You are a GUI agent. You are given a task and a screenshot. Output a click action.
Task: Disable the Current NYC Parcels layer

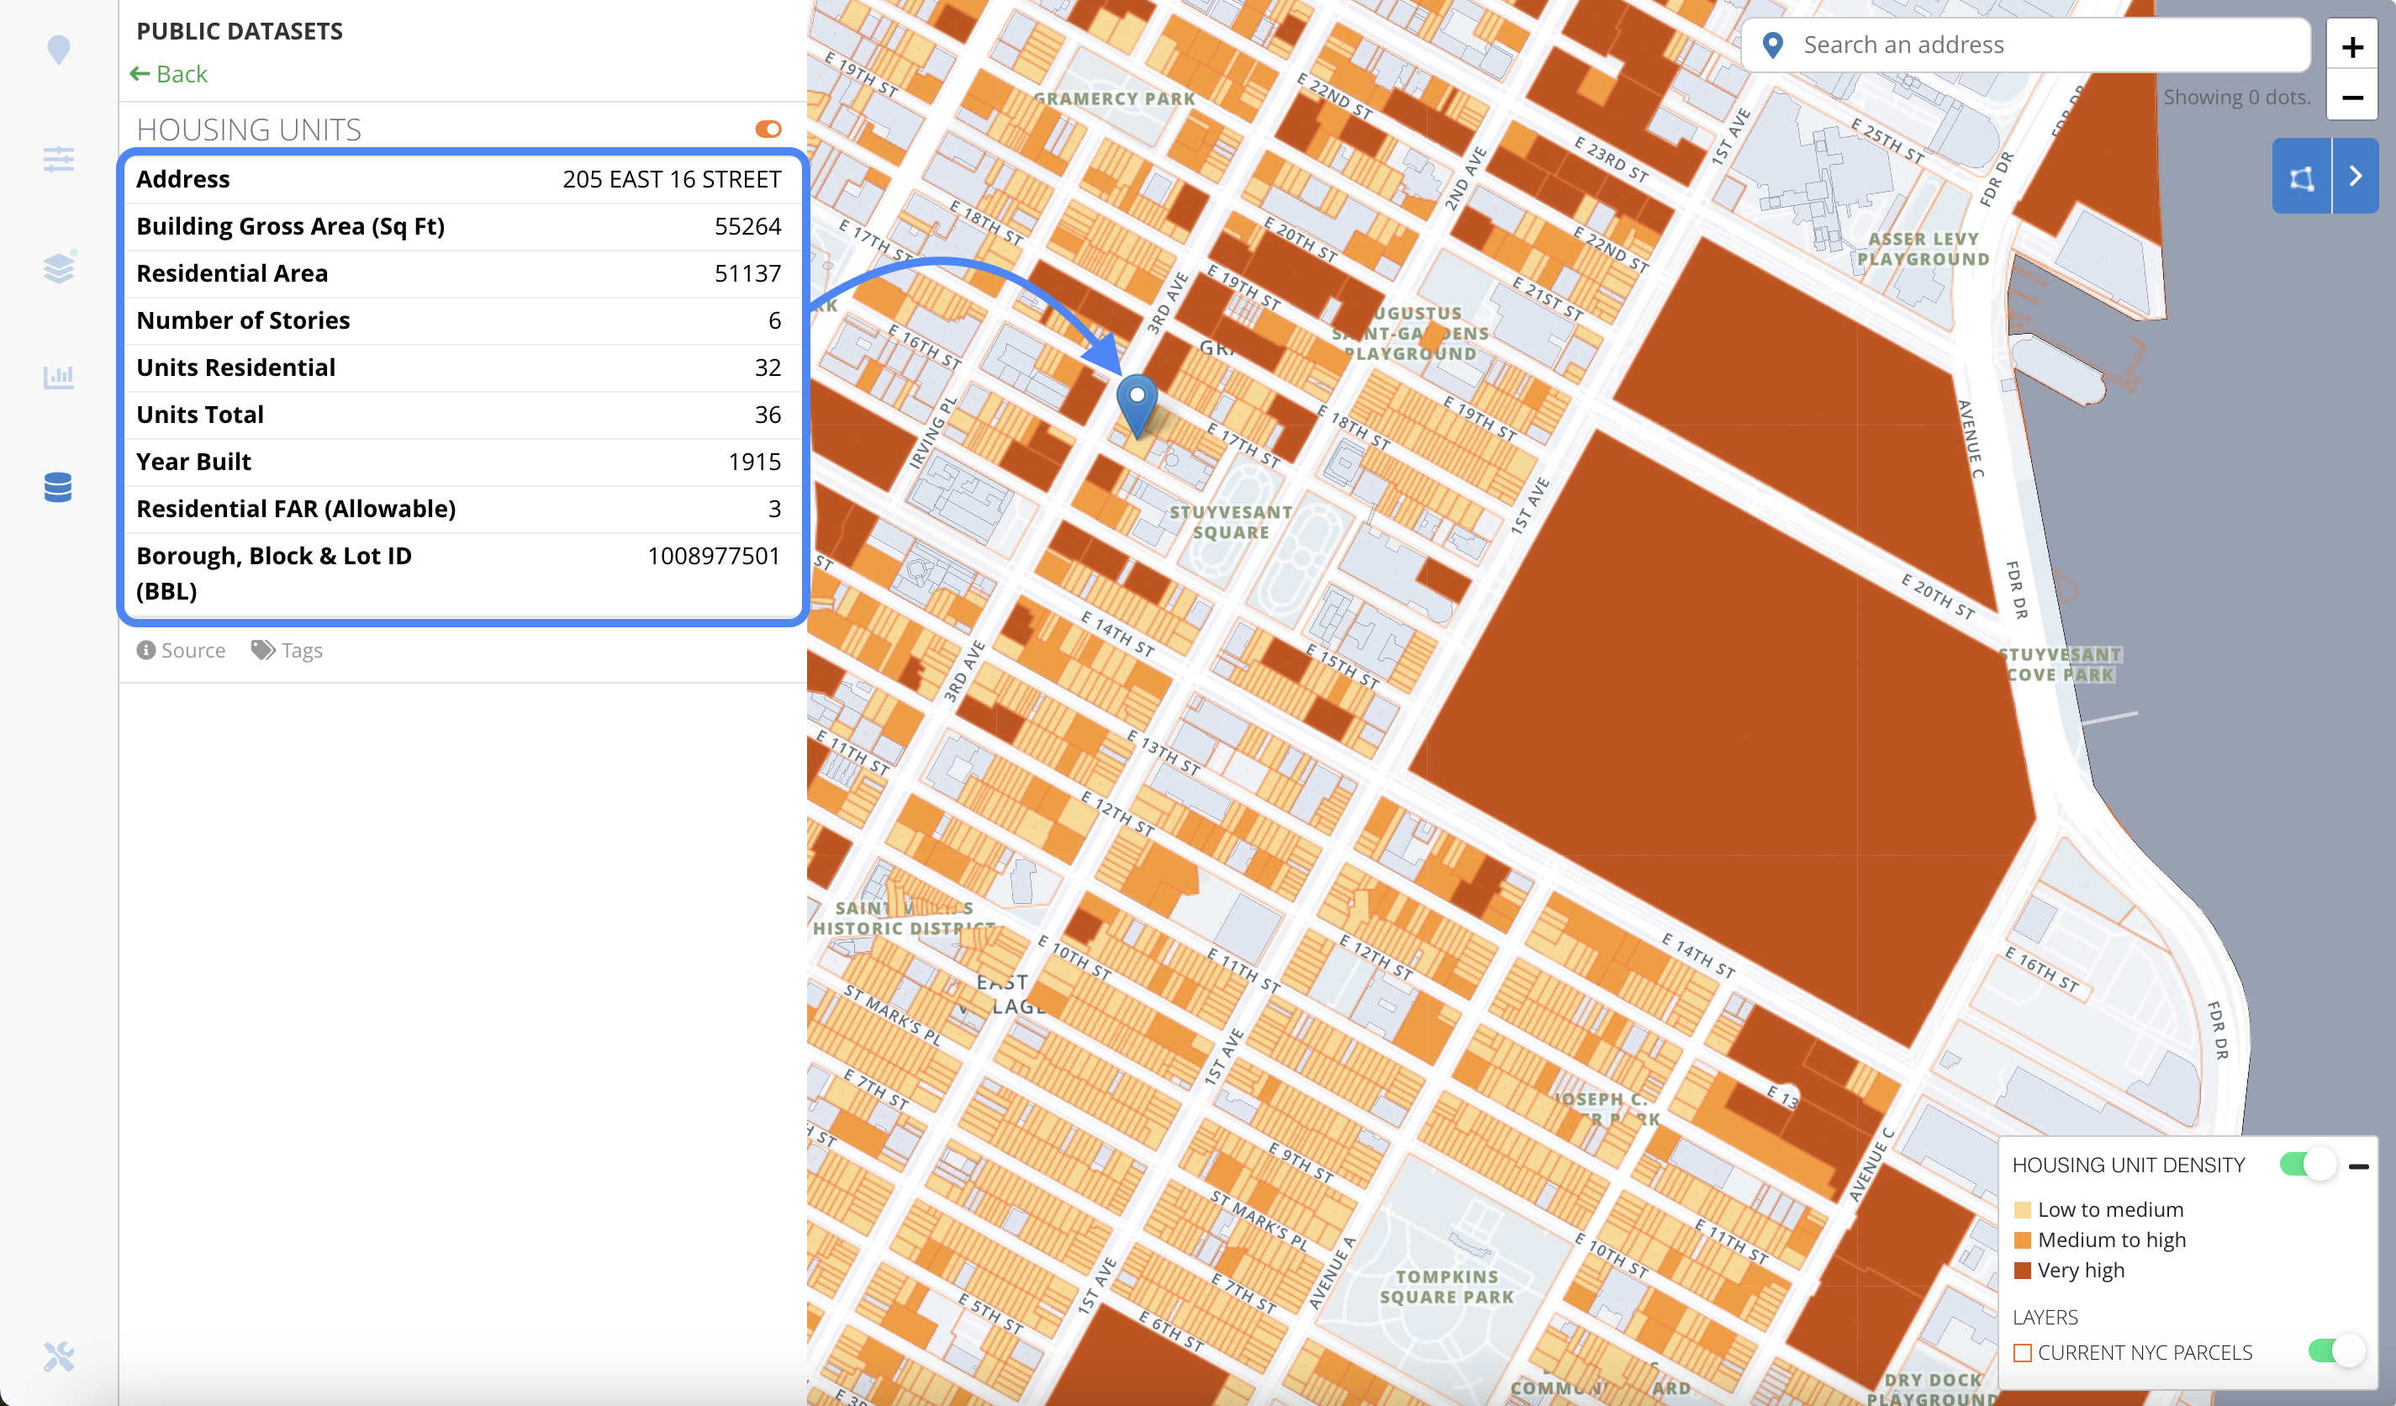coord(2336,1350)
